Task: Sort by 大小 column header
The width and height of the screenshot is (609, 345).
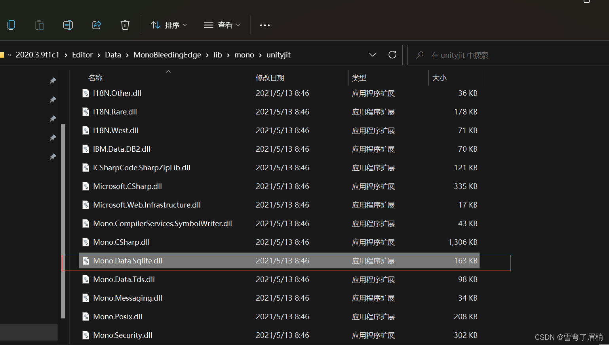Action: point(439,78)
